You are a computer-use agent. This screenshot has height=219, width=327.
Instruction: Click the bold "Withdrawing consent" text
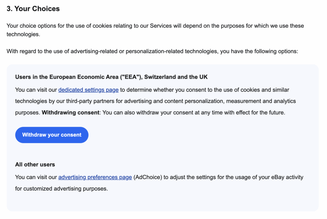pos(70,113)
